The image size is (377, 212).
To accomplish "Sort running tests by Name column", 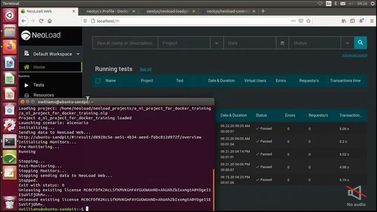I will click(x=111, y=81).
